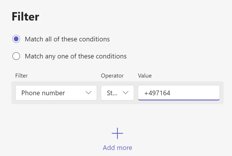
Task: Click the chevron arrow in the Operator dropdown
Action: [x=125, y=93]
